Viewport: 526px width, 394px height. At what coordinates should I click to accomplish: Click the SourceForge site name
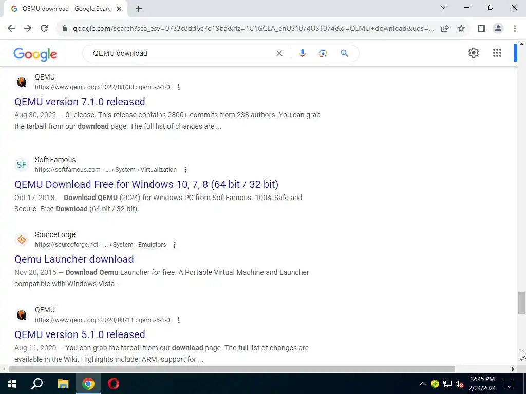pyautogui.click(x=55, y=234)
